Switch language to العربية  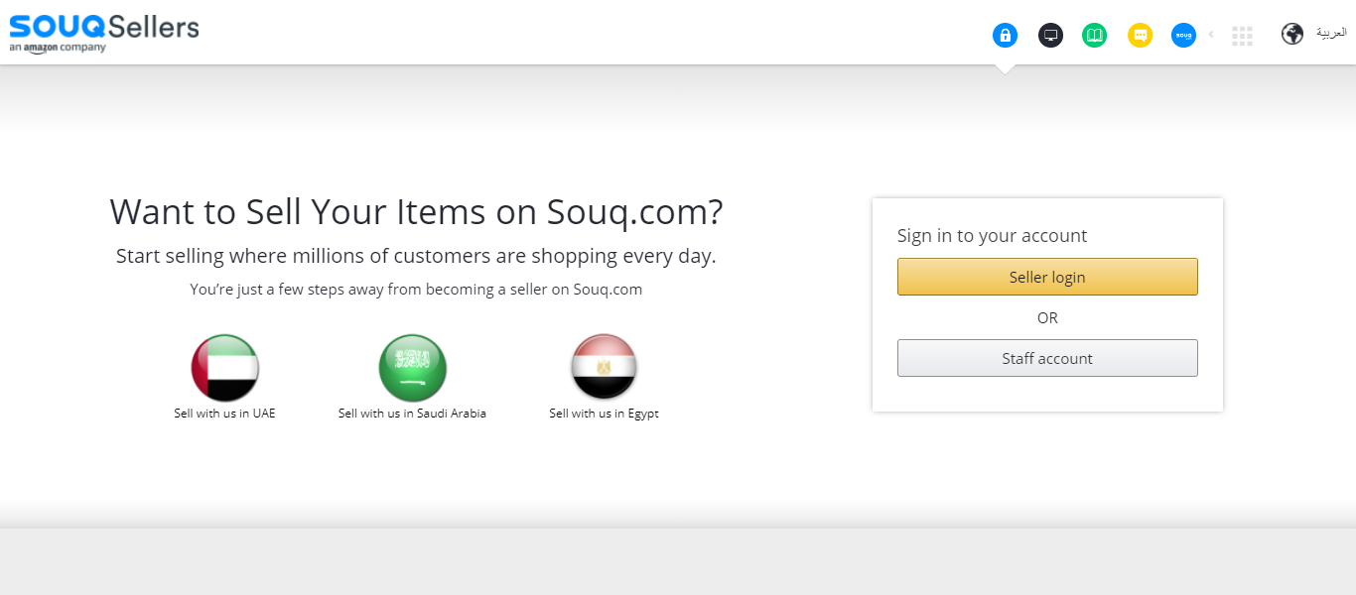[1331, 33]
